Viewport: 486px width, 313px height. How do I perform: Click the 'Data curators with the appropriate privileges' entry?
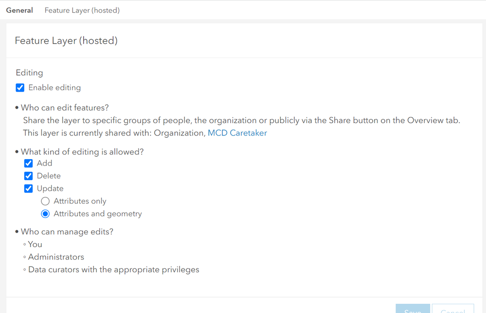point(113,270)
